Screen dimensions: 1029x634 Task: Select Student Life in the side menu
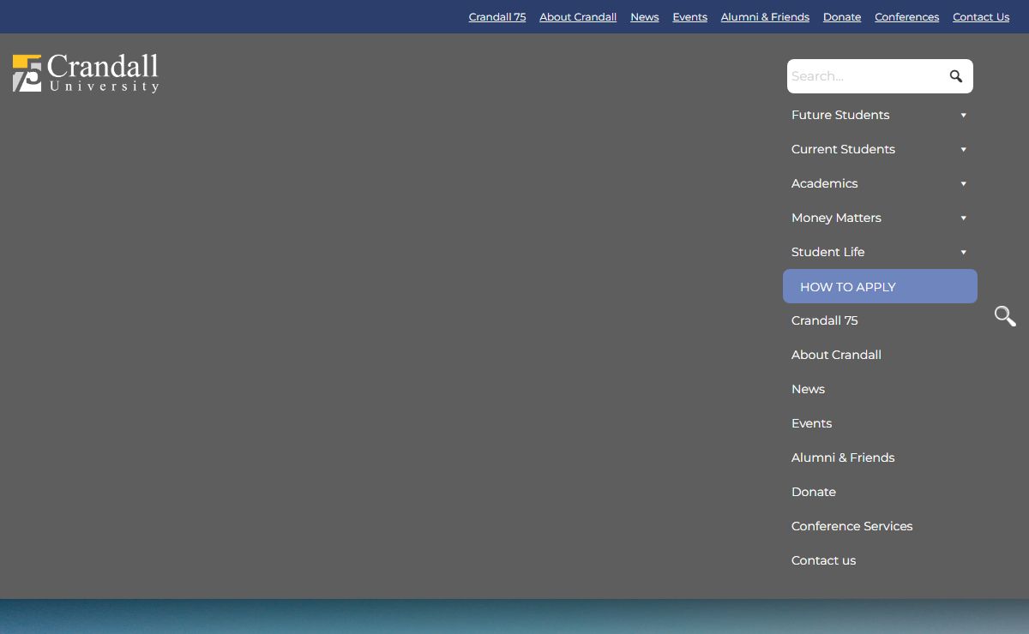tap(827, 252)
